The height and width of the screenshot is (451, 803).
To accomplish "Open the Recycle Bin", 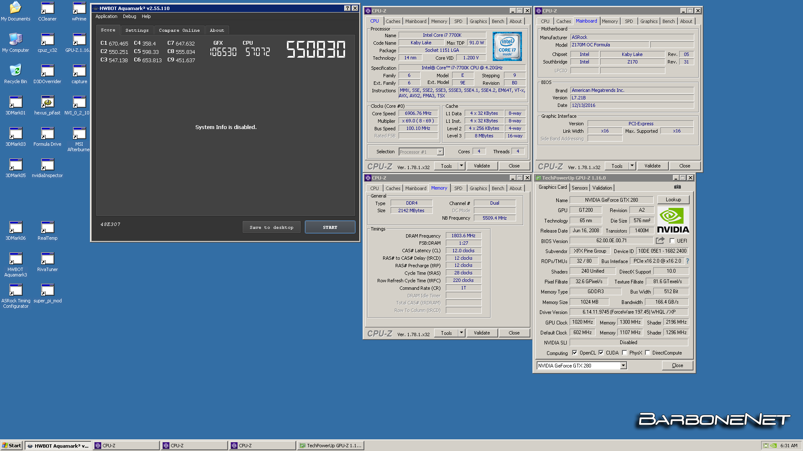I will click(15, 74).
